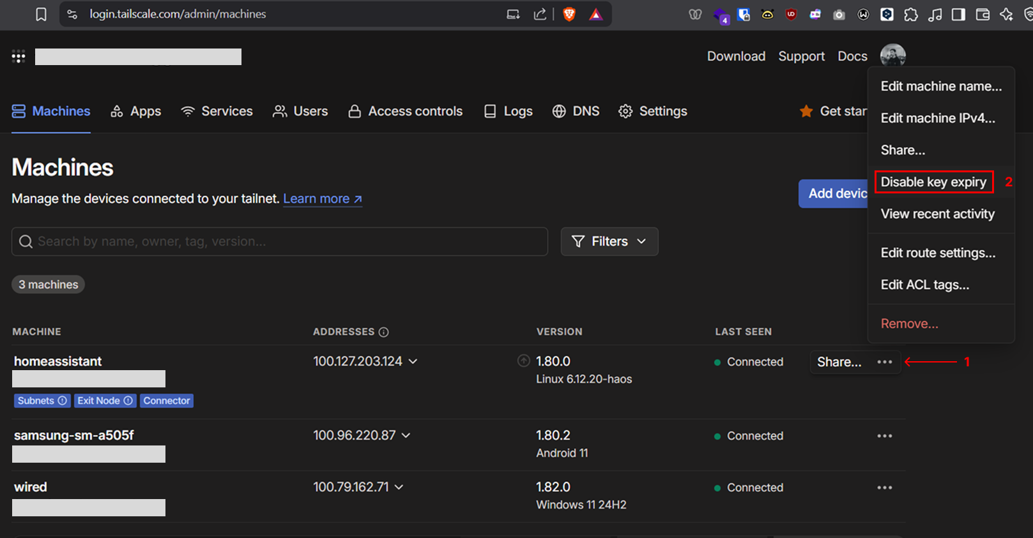Expand address dropdown for 100.79.162.71
Viewport: 1033px width, 538px height.
pos(399,488)
